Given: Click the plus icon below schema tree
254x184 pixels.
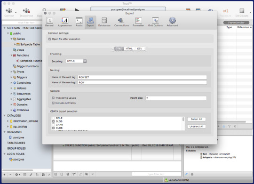Looking at the screenshot, I should click(4, 175).
